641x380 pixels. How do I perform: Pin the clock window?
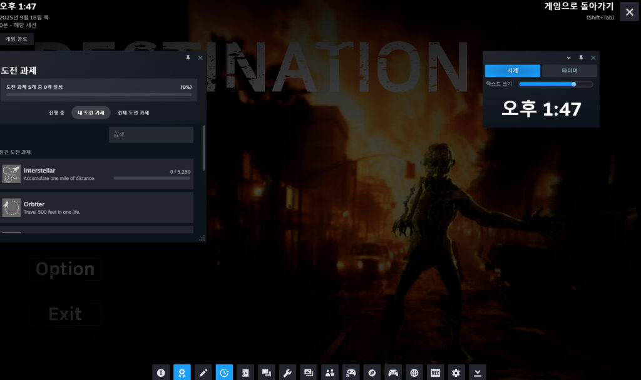point(581,57)
